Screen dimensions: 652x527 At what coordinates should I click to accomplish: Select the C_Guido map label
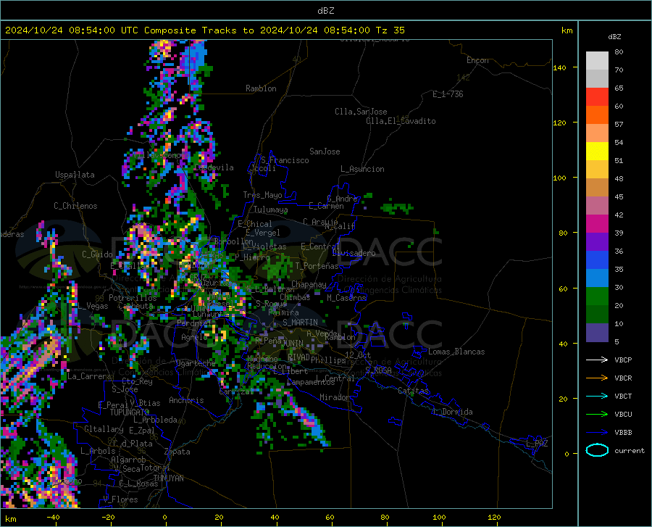(97, 254)
